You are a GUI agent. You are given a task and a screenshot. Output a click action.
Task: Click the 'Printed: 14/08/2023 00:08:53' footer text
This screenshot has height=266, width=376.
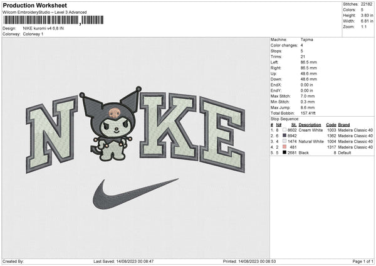(249, 262)
